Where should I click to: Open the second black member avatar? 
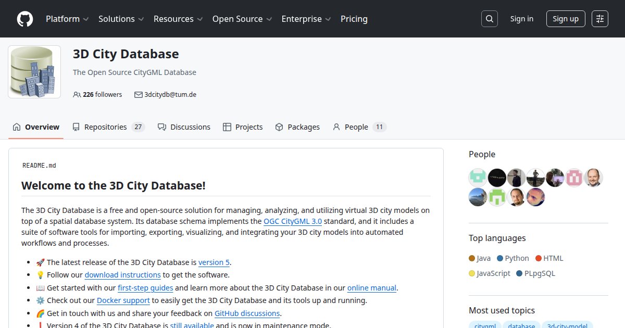tap(497, 178)
